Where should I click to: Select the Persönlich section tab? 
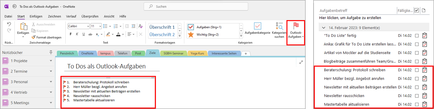point(67,53)
